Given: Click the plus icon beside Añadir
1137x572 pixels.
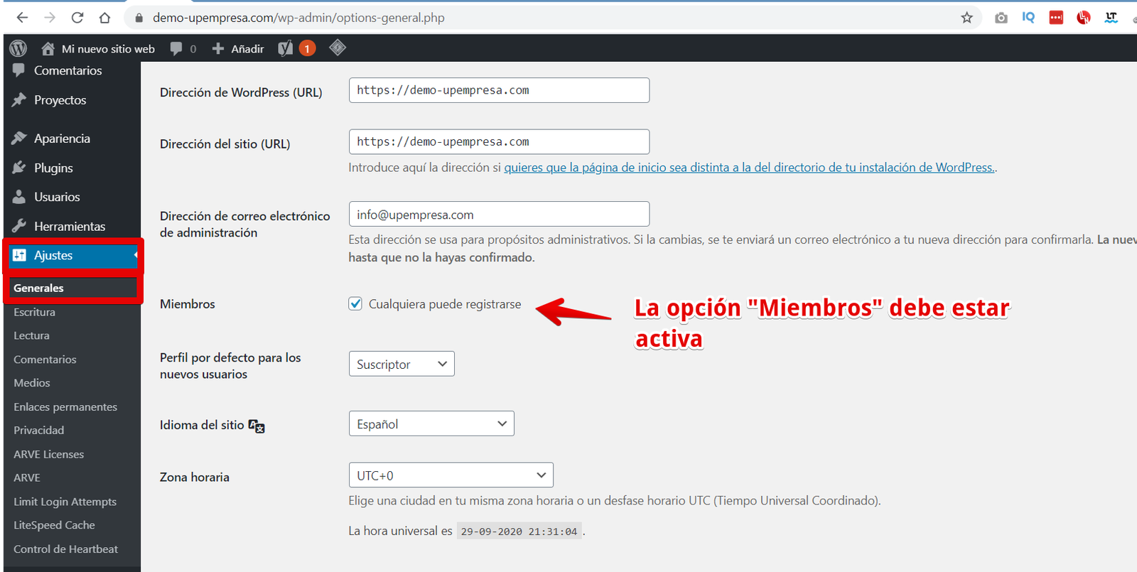Looking at the screenshot, I should 218,48.
